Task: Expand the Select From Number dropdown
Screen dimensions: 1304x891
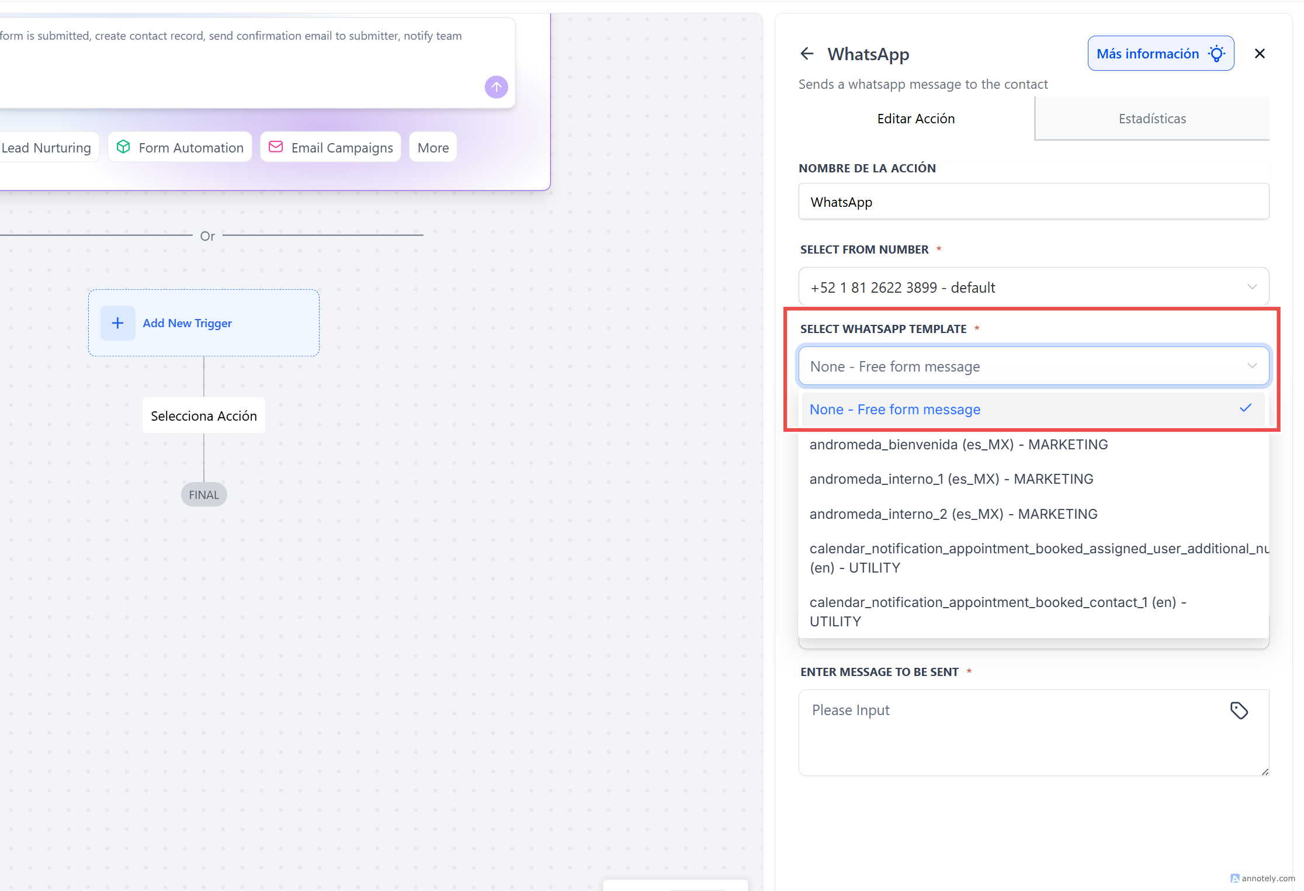Action: (1033, 287)
